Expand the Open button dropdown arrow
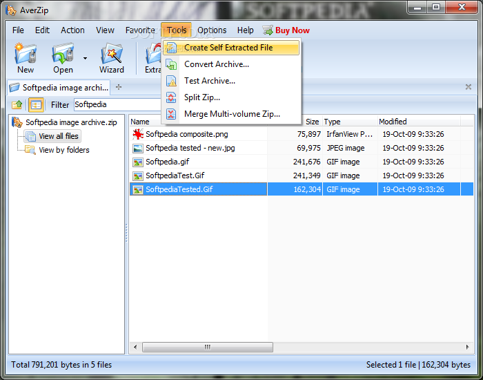Image resolution: width=483 pixels, height=380 pixels. coord(85,58)
